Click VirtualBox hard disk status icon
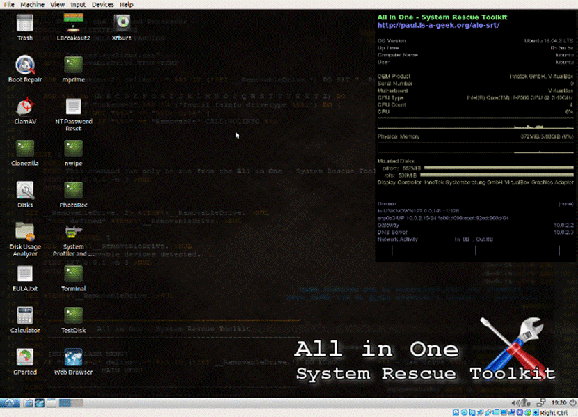This screenshot has width=578, height=417. (456, 412)
